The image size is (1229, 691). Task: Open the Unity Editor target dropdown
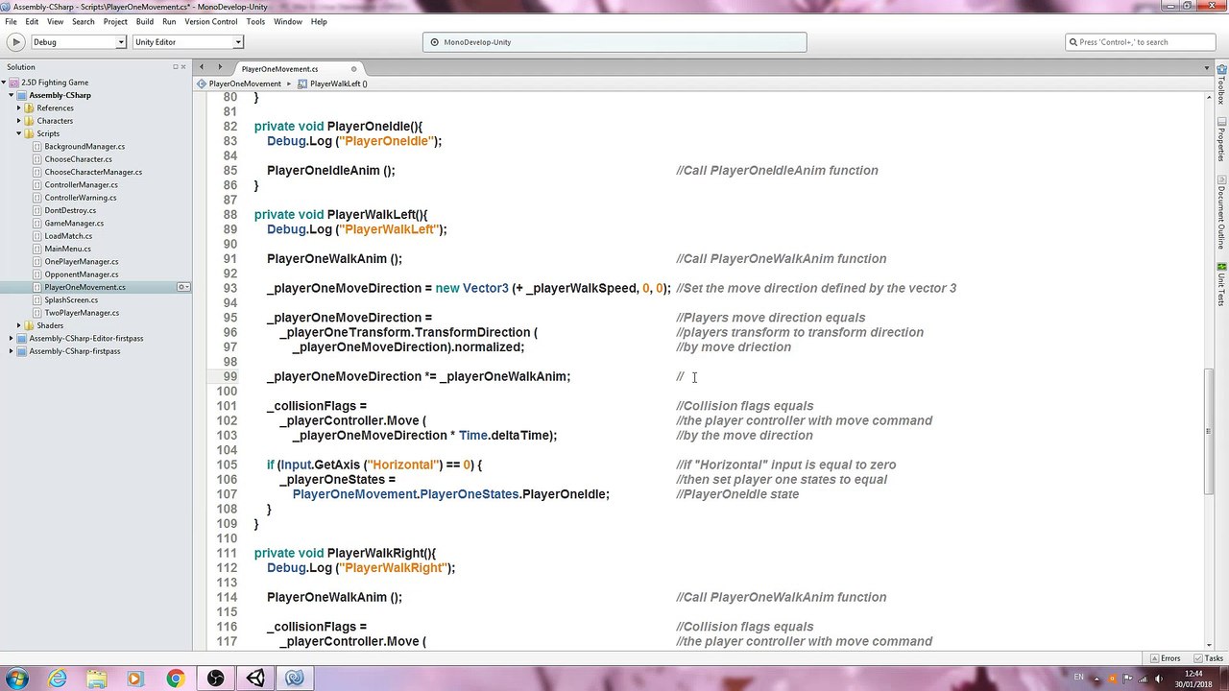188,42
